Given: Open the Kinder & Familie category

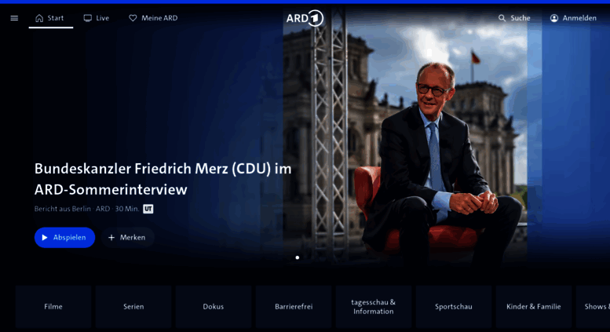Looking at the screenshot, I should click(534, 307).
